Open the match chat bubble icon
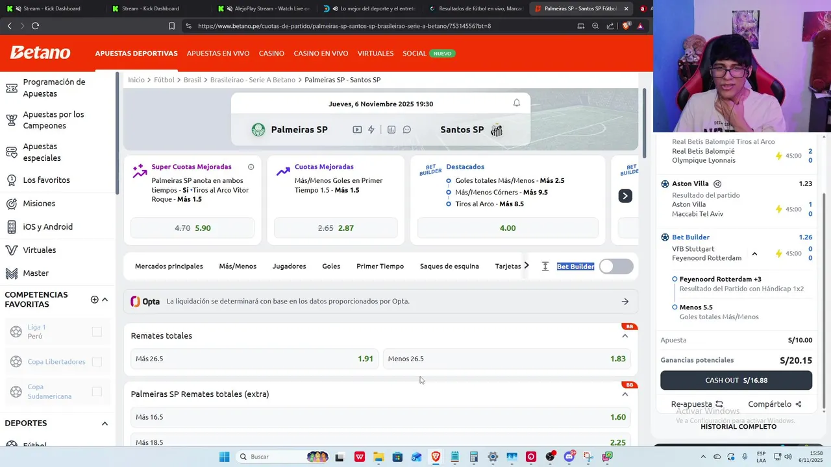Screen dimensions: 831x467 pos(407,130)
